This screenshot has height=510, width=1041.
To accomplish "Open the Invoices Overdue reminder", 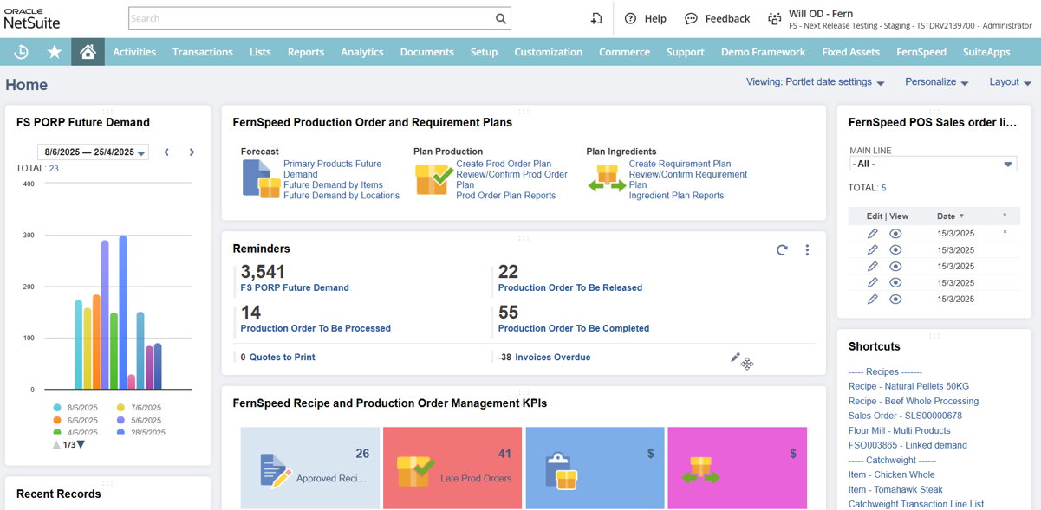I will [553, 357].
